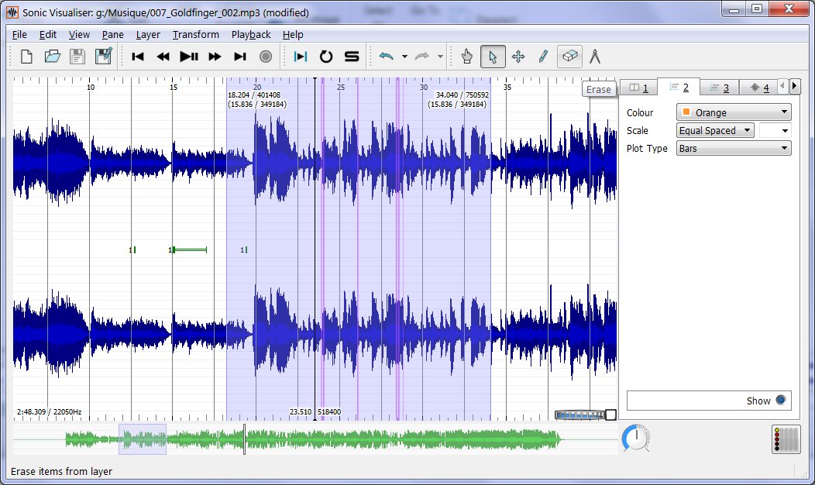
Task: Select the Navigate hand tool
Action: [466, 56]
